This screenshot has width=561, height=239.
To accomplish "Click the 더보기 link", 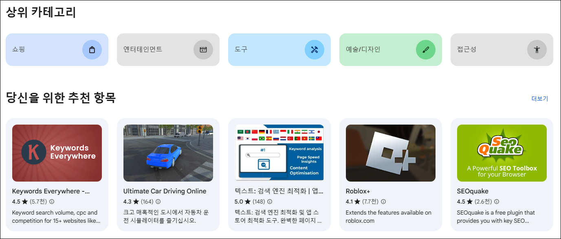I will tap(540, 99).
